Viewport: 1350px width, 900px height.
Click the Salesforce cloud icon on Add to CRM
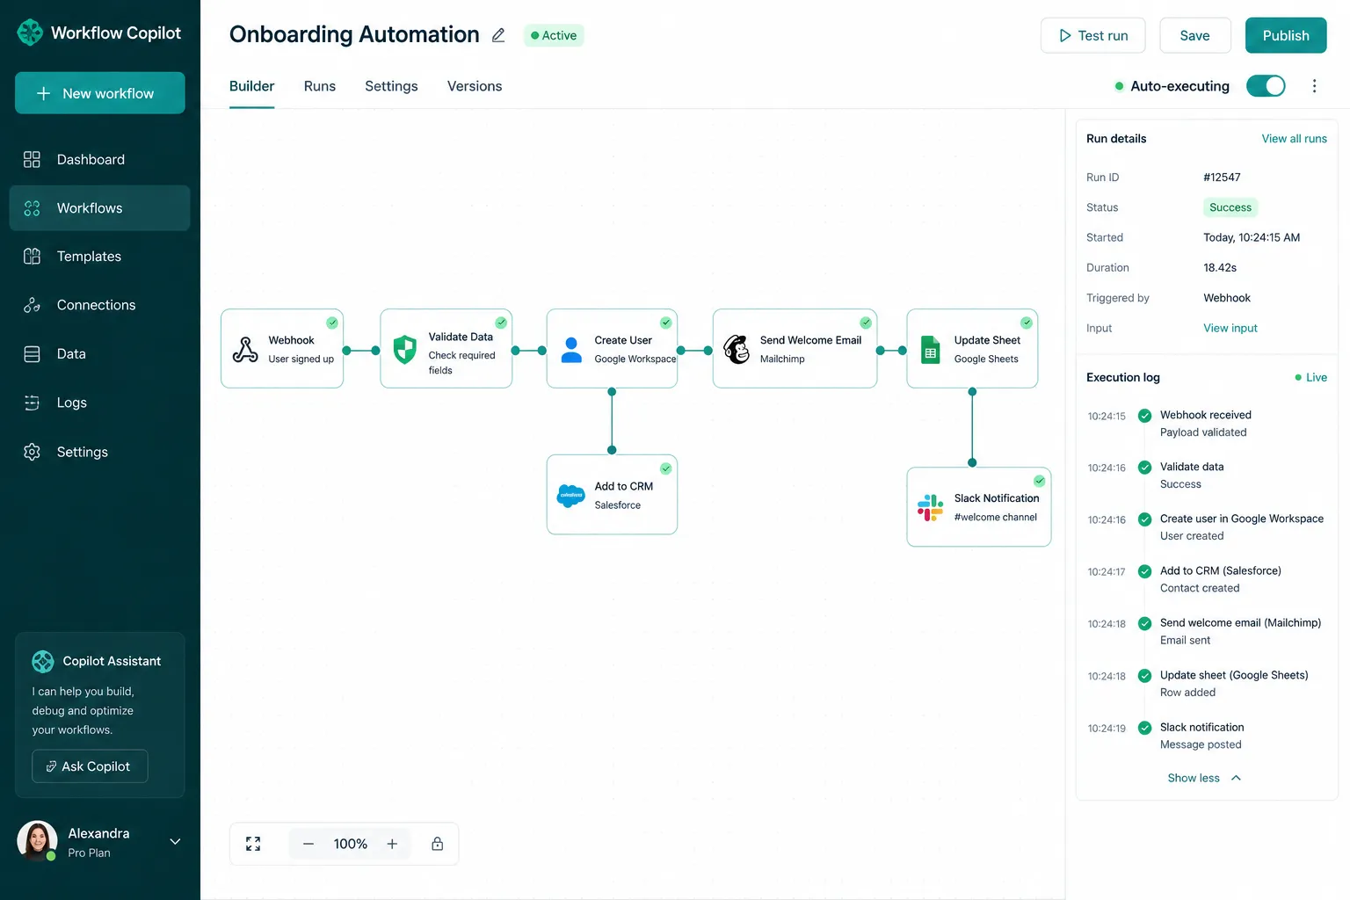[x=571, y=496]
